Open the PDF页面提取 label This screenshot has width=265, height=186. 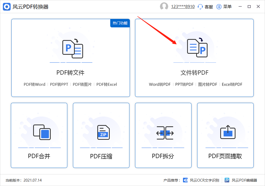225,156
